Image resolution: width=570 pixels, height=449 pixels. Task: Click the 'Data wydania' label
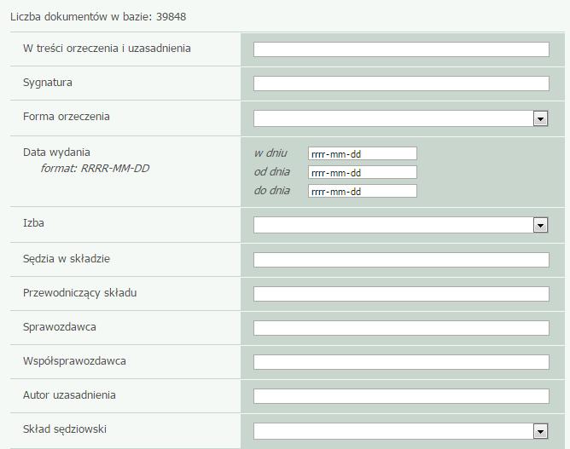[x=56, y=153]
